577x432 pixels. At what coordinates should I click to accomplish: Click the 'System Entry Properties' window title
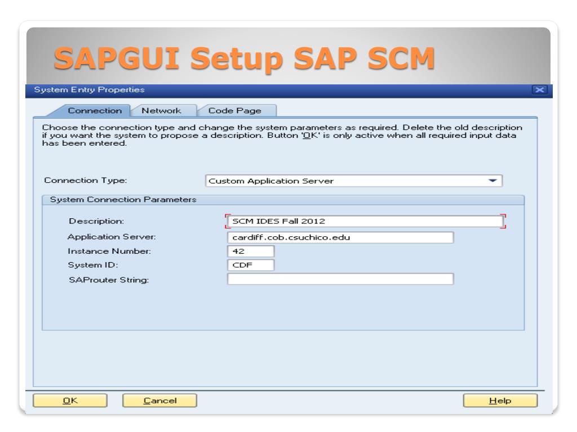click(89, 89)
